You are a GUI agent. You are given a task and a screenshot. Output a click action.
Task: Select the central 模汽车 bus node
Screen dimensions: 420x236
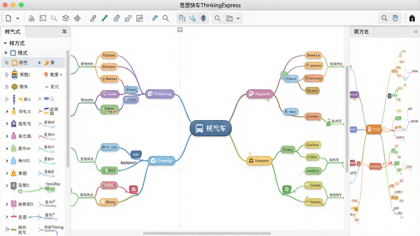click(x=210, y=128)
